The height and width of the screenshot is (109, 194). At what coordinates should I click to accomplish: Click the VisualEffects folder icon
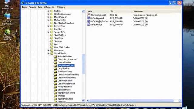click(x=52, y=53)
